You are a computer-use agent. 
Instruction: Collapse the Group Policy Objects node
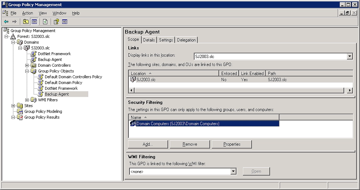click(27, 71)
